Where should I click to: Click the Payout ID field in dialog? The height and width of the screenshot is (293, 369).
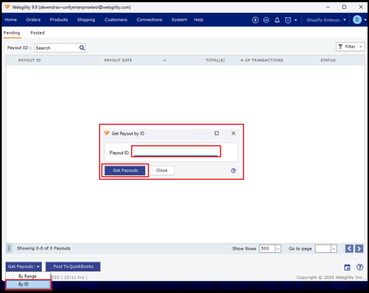click(176, 152)
